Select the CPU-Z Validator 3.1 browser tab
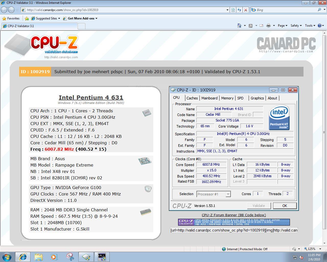 40,26
